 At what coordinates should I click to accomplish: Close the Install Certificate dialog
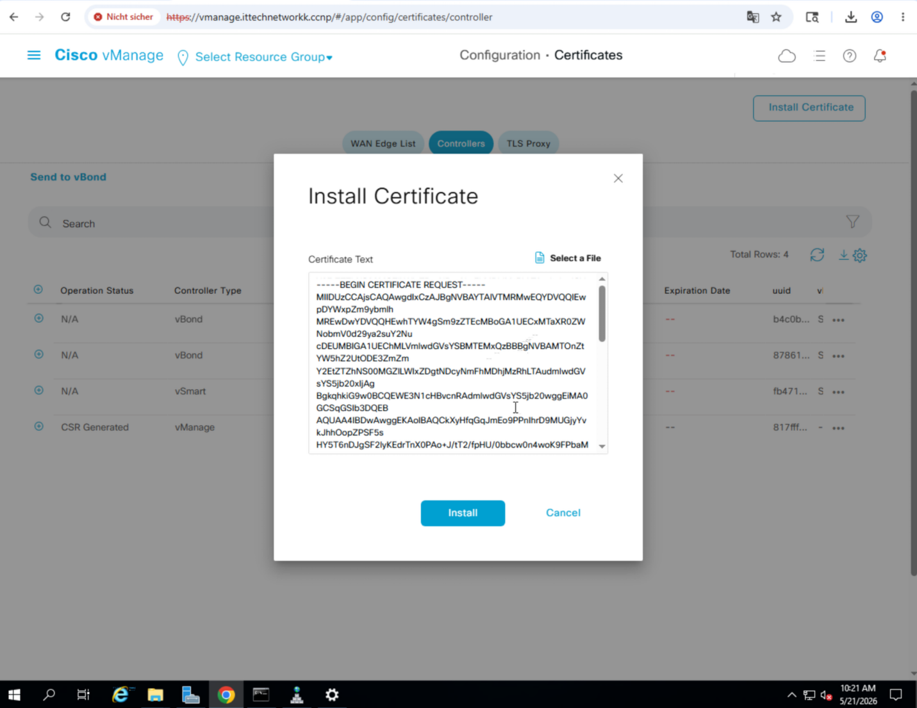click(618, 178)
